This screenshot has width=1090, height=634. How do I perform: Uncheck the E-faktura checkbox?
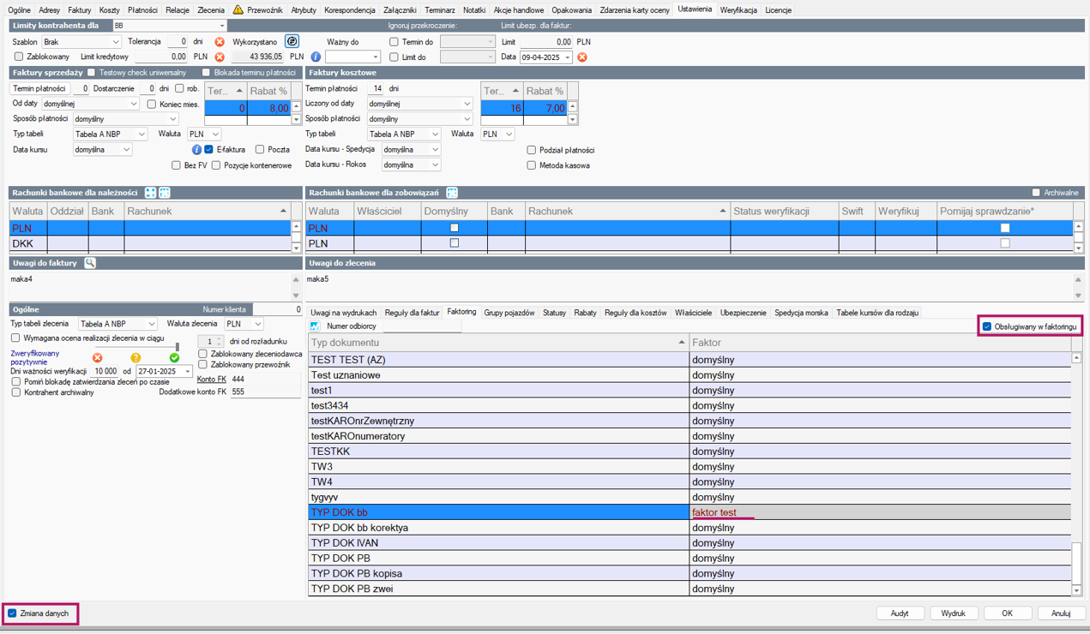209,150
